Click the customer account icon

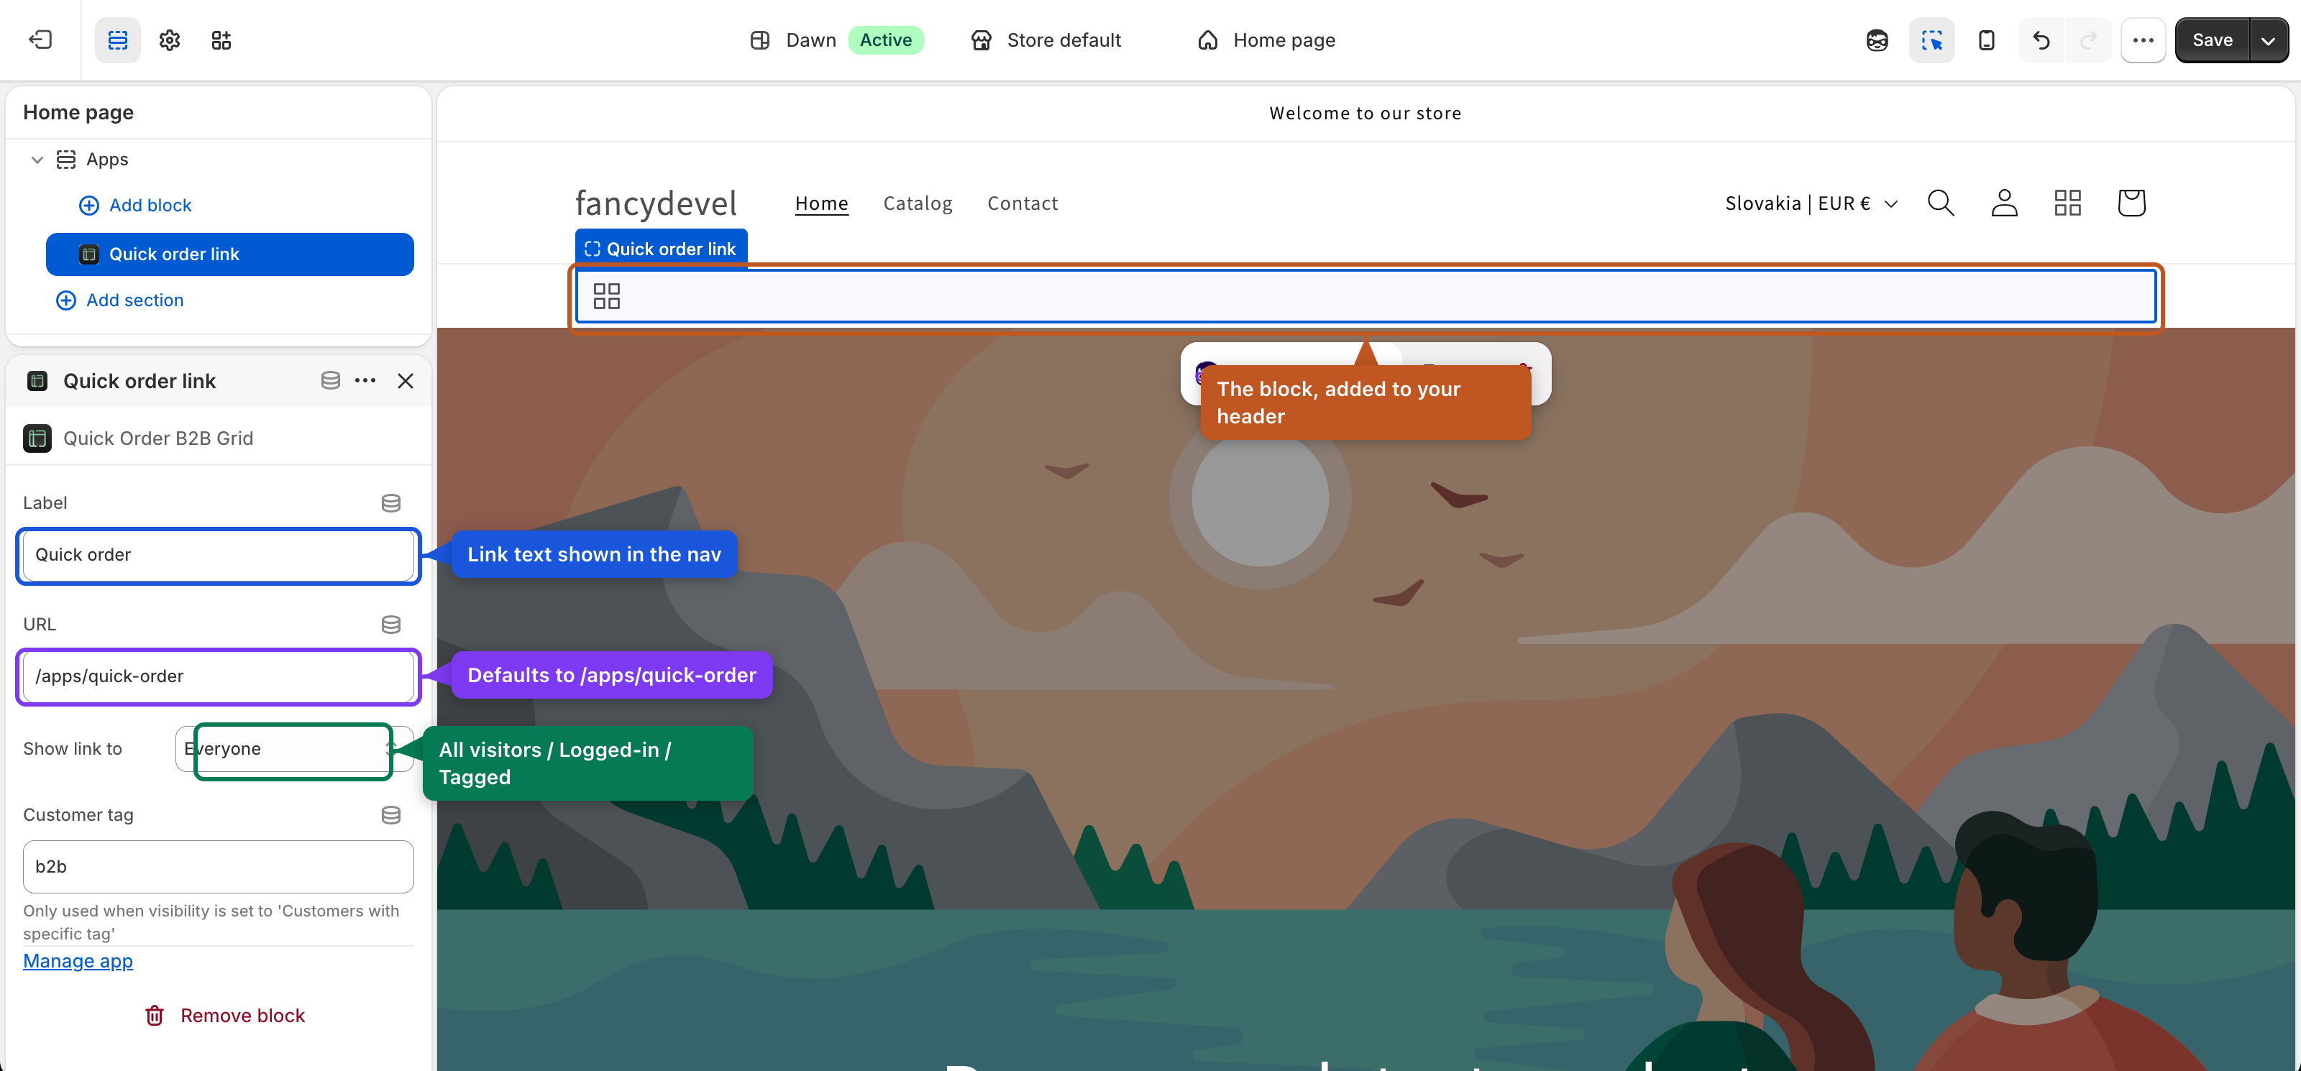2003,203
